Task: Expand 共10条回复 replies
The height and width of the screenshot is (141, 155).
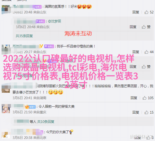Action: point(46,122)
